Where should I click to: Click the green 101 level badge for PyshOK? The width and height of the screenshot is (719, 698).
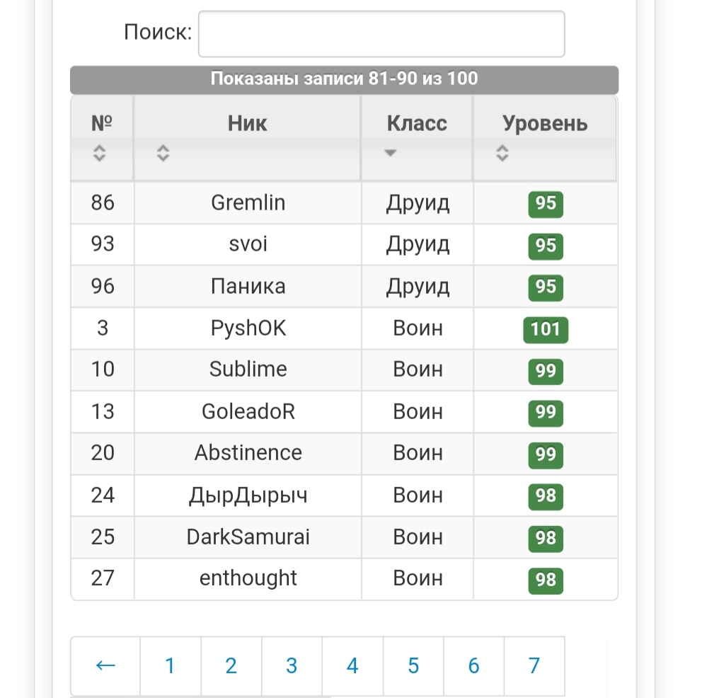[546, 329]
